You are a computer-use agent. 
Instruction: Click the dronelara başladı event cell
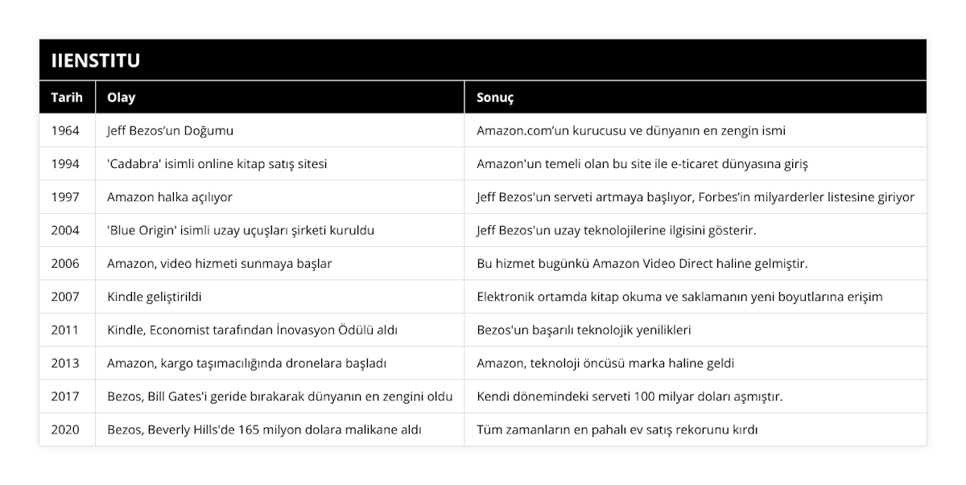(246, 363)
